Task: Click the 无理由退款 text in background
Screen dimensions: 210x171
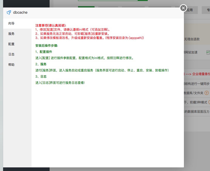Action: click(192, 39)
